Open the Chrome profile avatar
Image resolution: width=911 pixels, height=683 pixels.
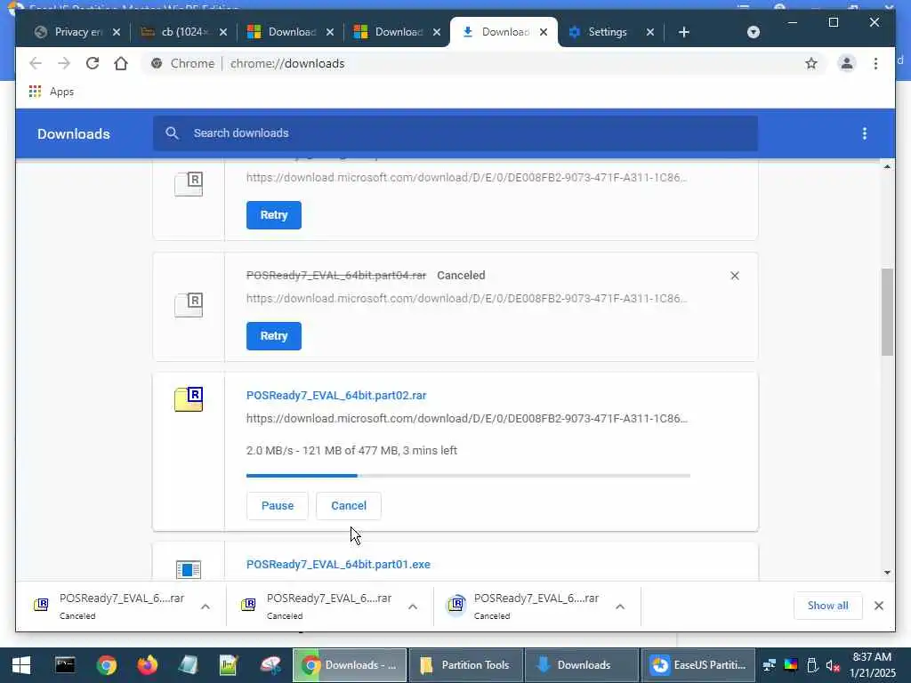[847, 63]
